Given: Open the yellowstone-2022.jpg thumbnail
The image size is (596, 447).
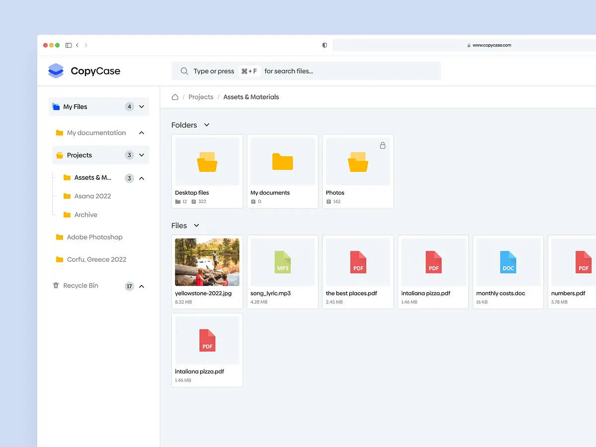Looking at the screenshot, I should 207,262.
